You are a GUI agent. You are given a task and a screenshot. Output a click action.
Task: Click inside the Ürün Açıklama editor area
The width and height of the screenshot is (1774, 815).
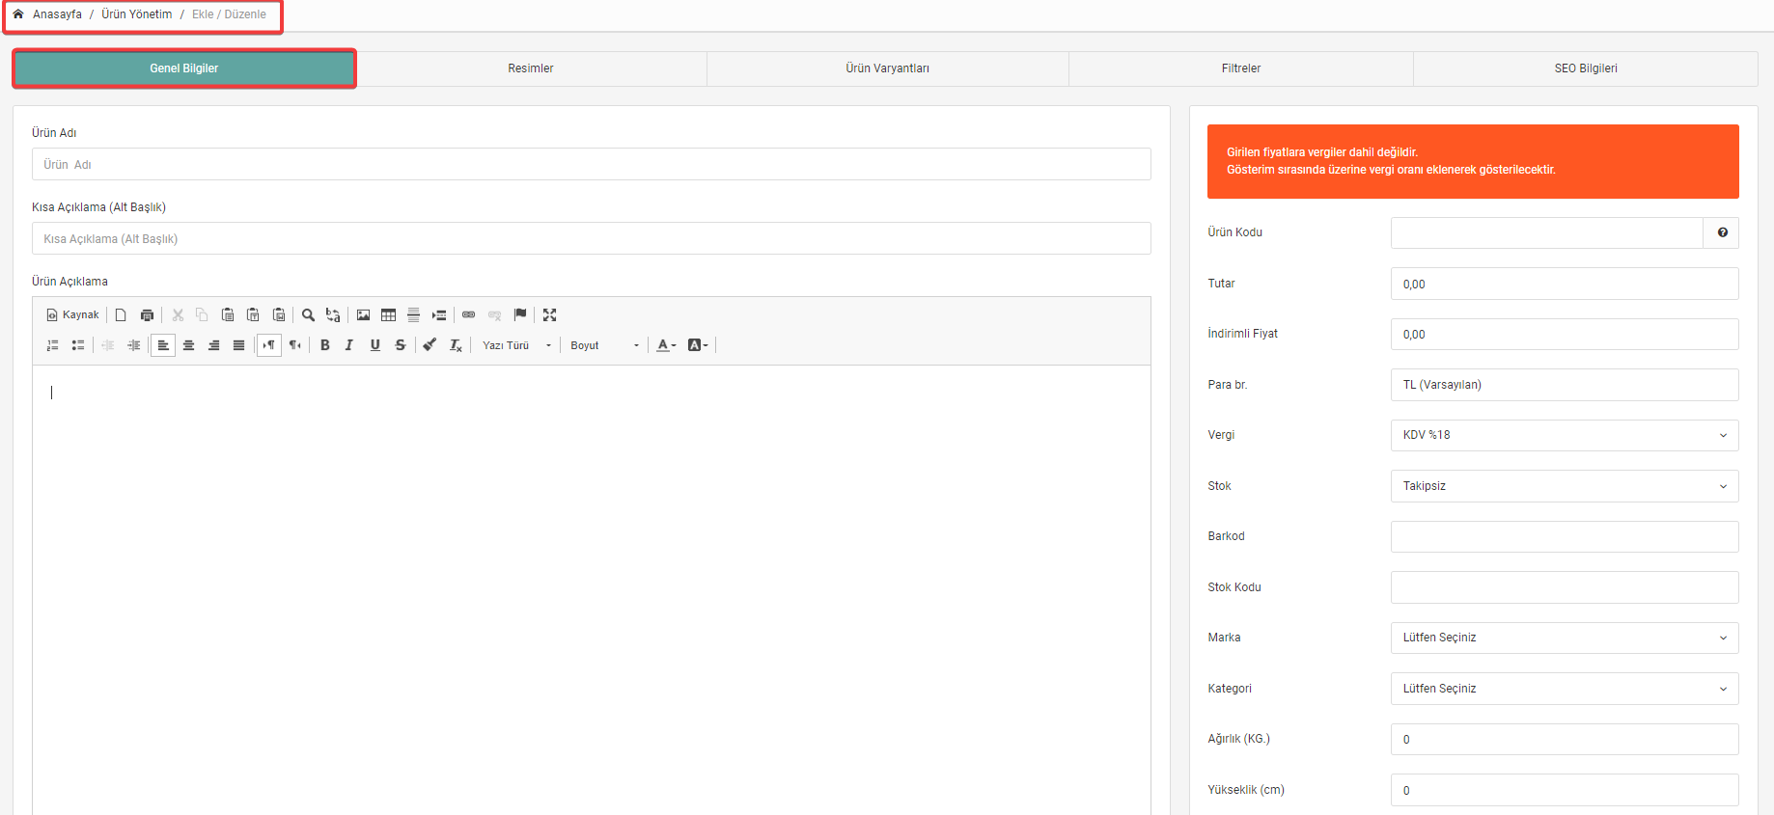point(592,588)
